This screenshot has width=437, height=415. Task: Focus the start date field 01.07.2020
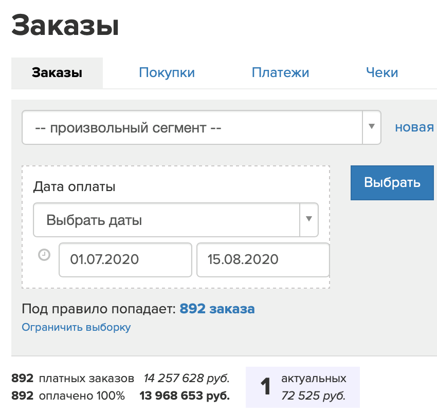point(125,259)
